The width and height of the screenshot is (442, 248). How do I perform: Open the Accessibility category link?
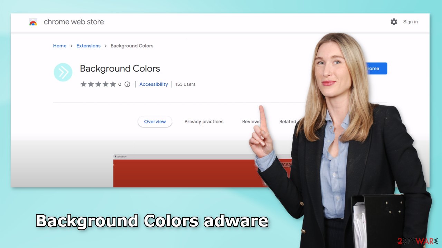(x=154, y=84)
